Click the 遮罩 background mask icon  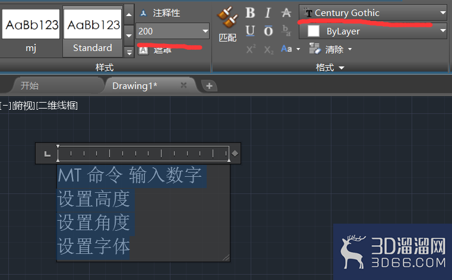(143, 50)
